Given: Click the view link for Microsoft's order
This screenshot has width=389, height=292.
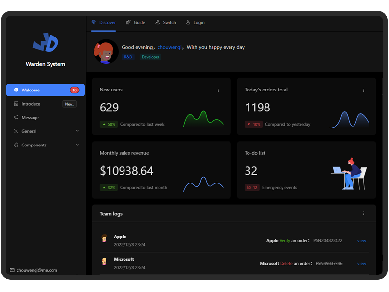Looking at the screenshot, I should click(361, 264).
